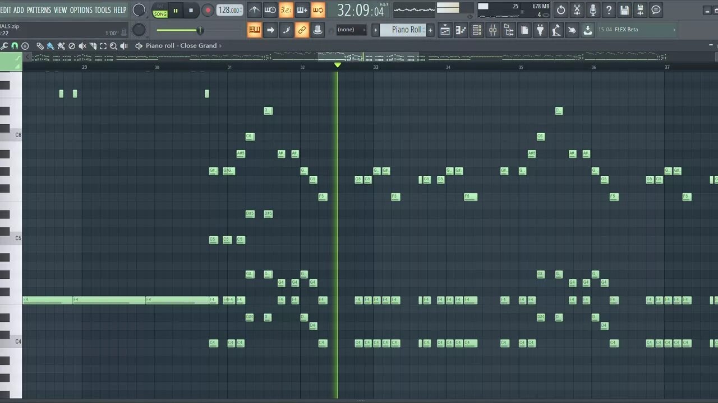Open the OPTIONS menu
This screenshot has height=403, width=718.
point(81,10)
